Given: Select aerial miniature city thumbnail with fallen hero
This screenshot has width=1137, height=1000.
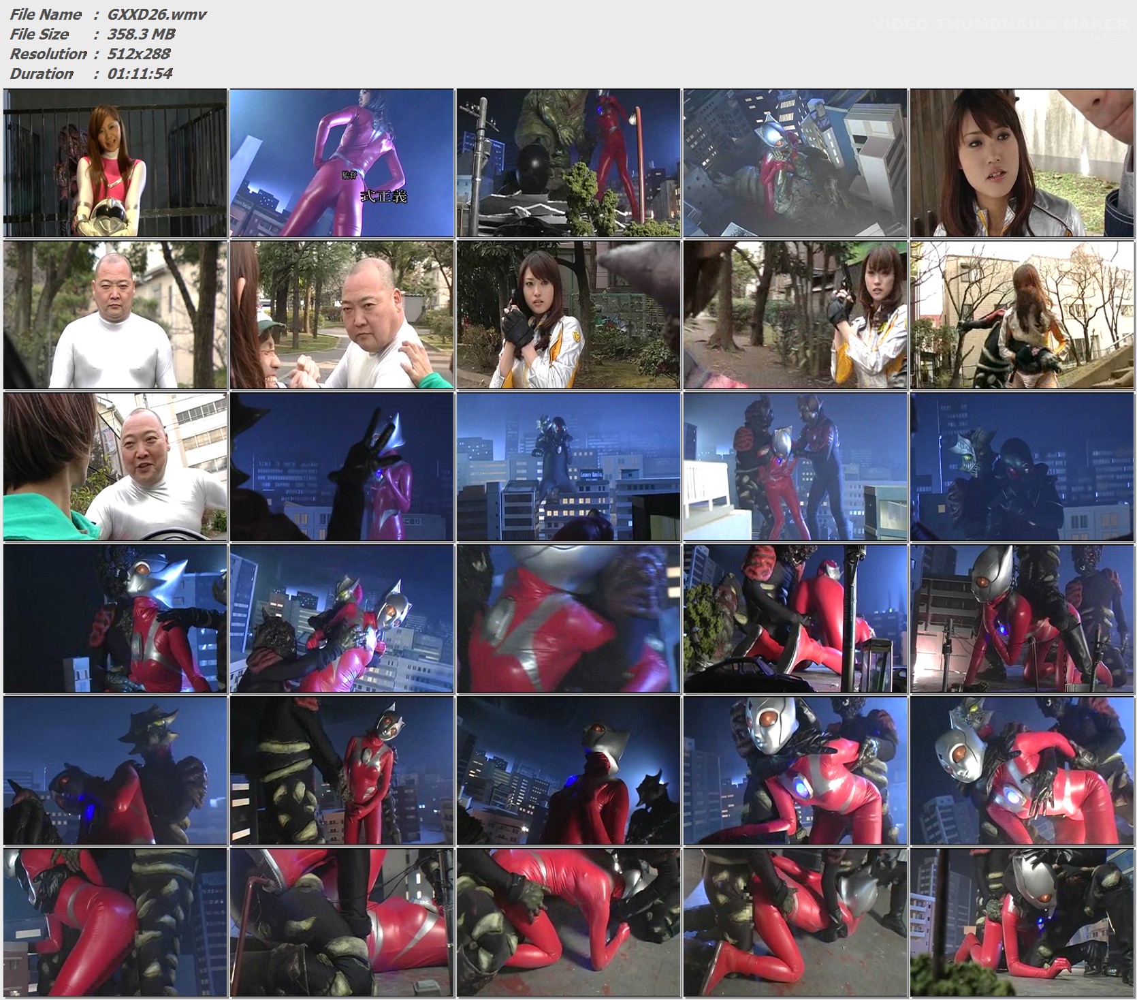Looking at the screenshot, I should point(795,163).
